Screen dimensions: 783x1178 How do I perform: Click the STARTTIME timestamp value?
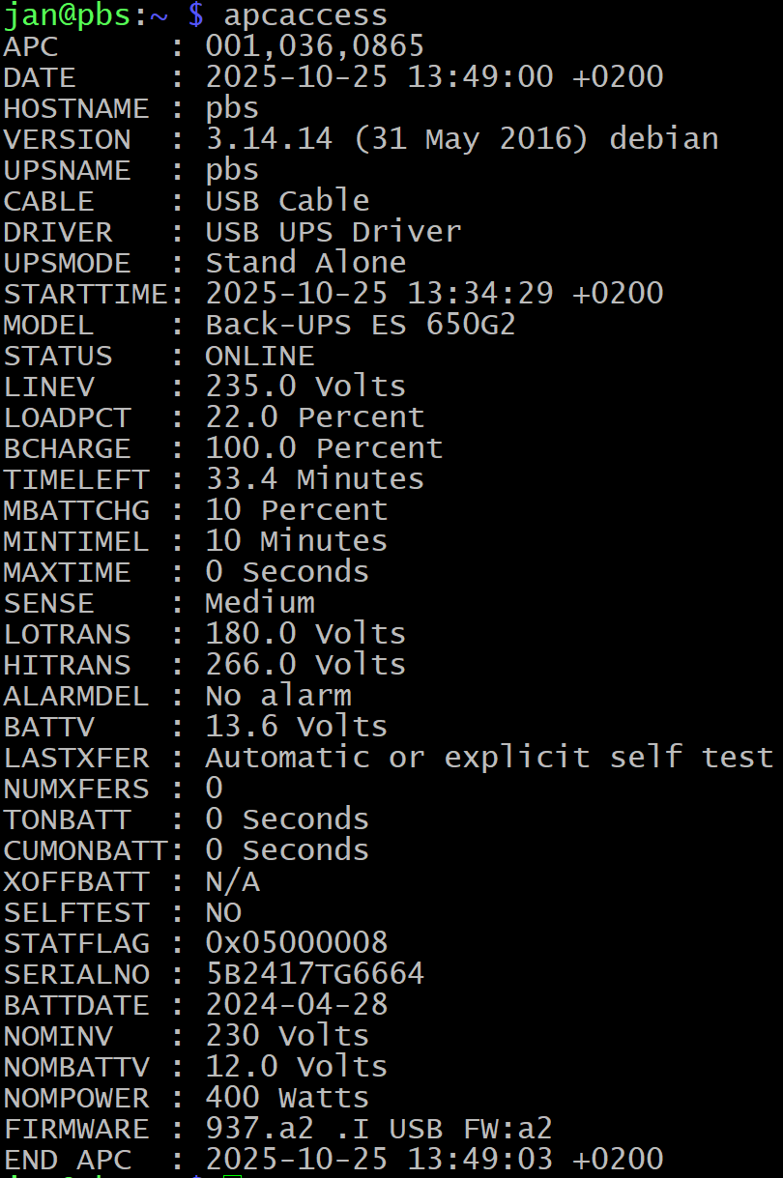pyautogui.click(x=434, y=294)
